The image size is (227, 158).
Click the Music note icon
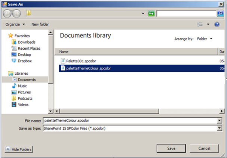click(x=14, y=86)
